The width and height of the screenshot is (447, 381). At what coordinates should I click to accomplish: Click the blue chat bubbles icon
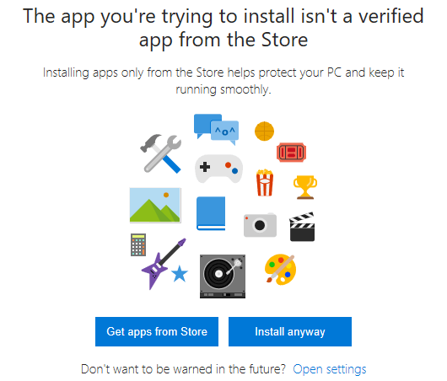pos(216,129)
